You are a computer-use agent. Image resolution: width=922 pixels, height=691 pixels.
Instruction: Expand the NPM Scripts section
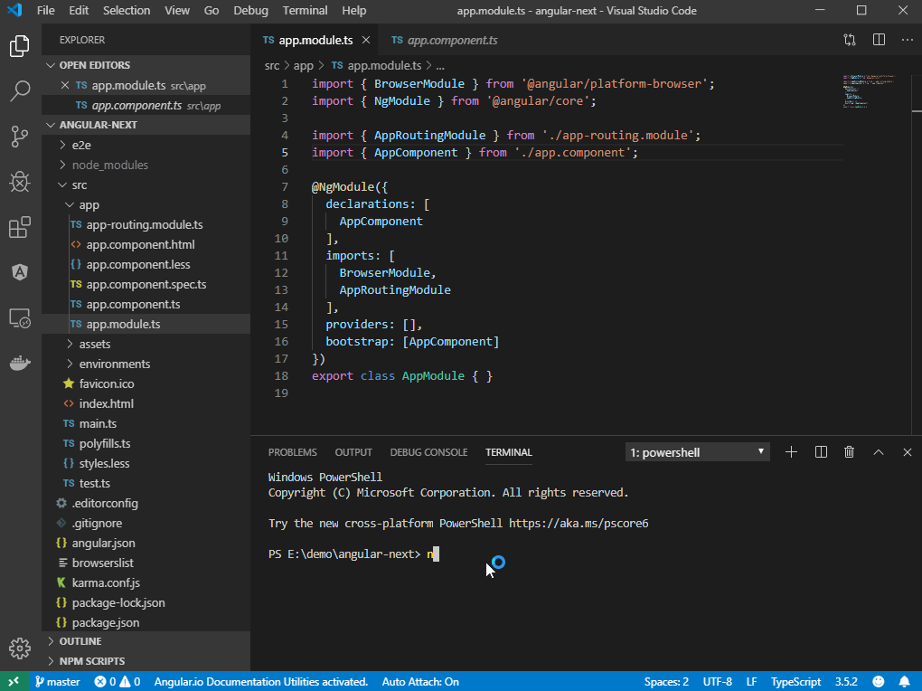(x=146, y=661)
